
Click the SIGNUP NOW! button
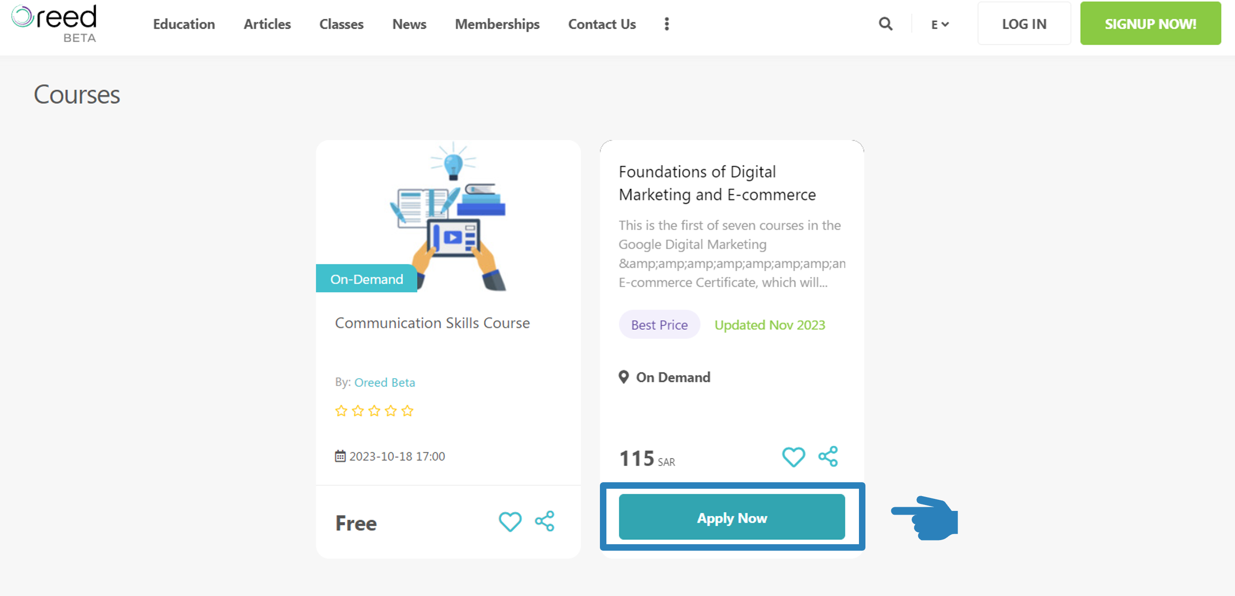click(x=1150, y=24)
